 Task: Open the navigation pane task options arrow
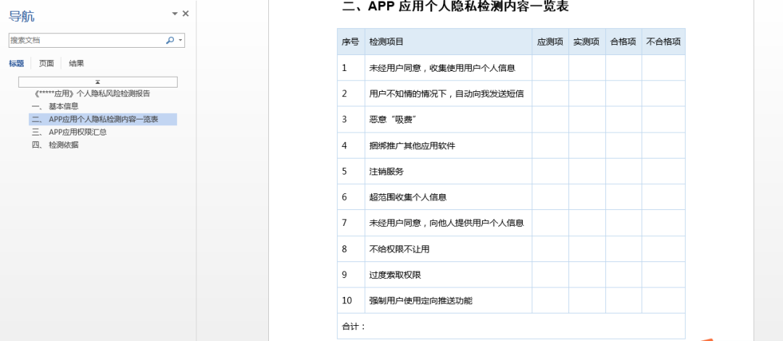[x=175, y=14]
